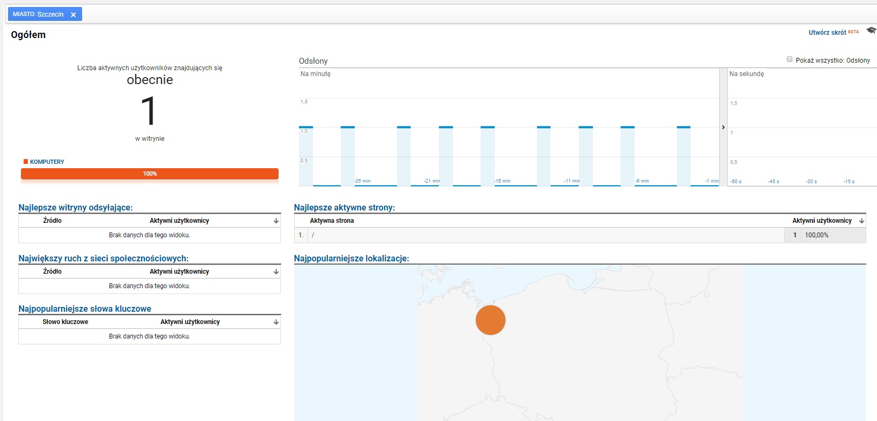
Task: Enable the Pokaż wszystko: Odsłony checkbox
Action: point(790,59)
